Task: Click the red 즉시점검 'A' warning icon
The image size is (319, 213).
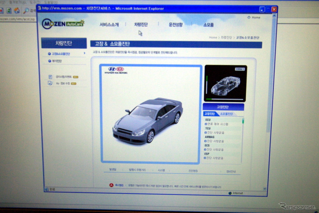Action: (x=111, y=185)
